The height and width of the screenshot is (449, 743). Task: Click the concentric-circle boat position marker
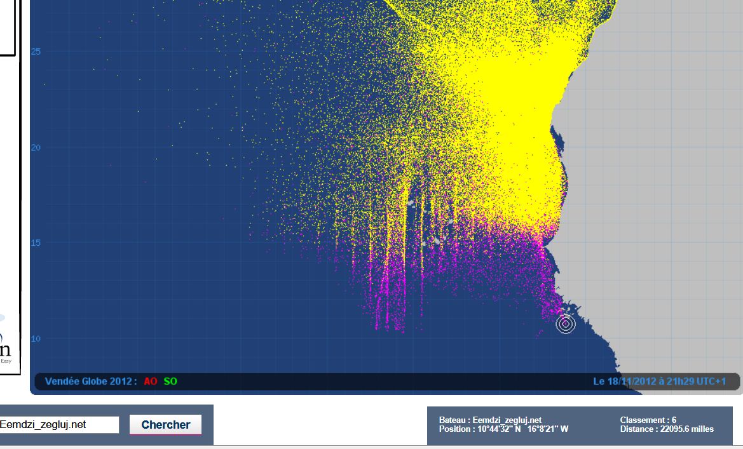click(x=566, y=324)
